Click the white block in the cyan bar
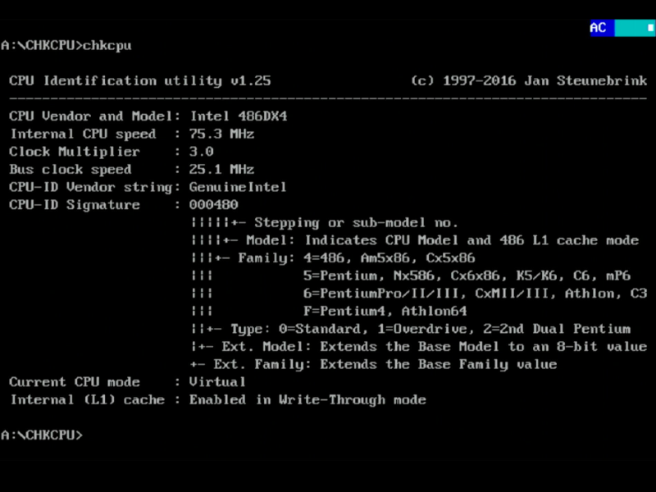Image resolution: width=656 pixels, height=492 pixels. coord(650,29)
